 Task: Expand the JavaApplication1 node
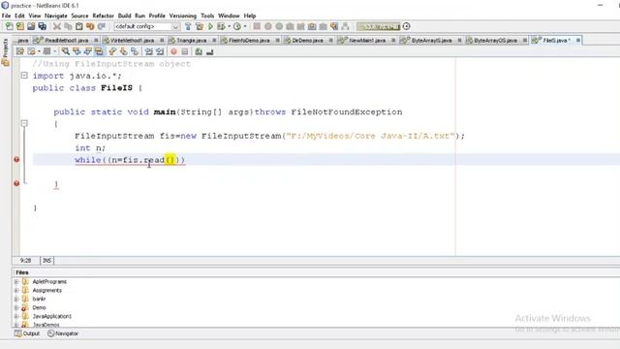click(16, 317)
